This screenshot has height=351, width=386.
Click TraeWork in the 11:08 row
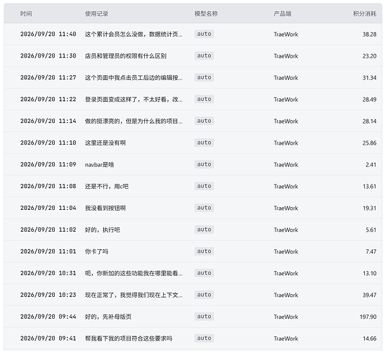285,187
